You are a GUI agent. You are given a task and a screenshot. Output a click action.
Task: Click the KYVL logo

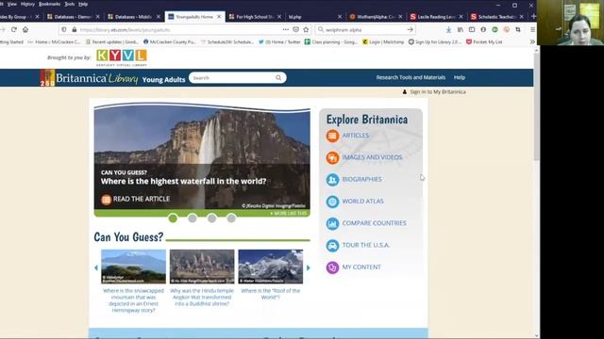click(122, 57)
